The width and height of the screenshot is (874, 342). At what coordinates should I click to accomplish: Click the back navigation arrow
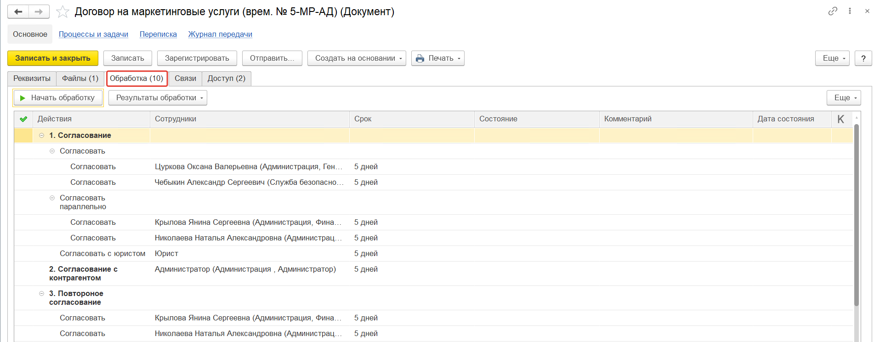click(18, 12)
